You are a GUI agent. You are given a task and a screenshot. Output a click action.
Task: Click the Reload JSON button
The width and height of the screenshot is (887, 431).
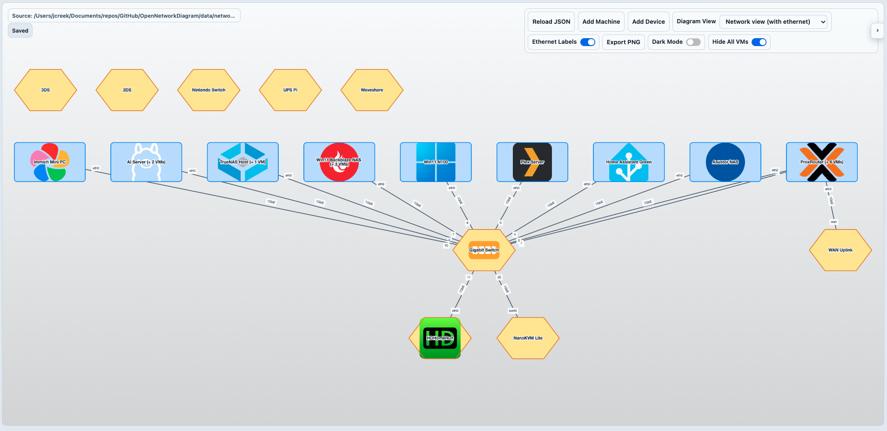[x=551, y=22]
